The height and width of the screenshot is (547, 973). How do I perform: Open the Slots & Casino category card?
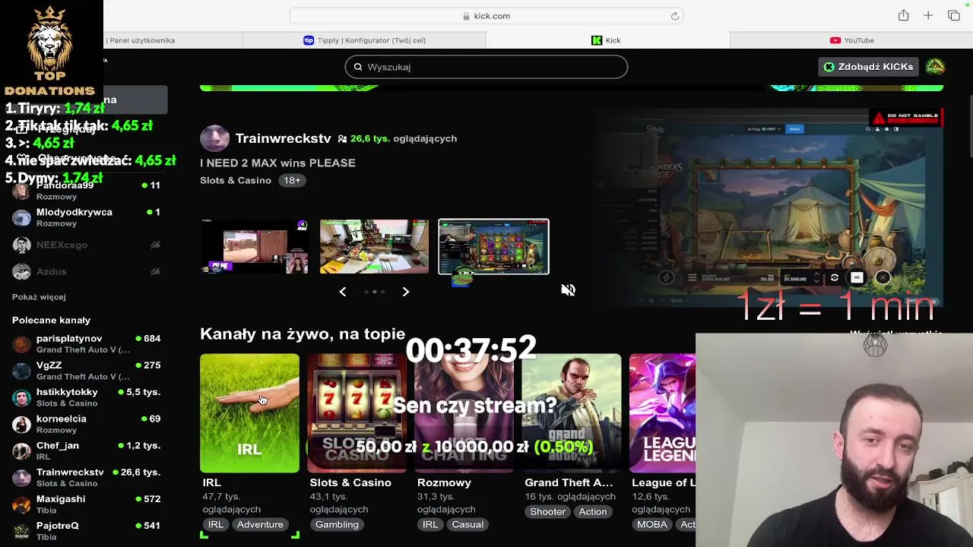click(x=357, y=413)
